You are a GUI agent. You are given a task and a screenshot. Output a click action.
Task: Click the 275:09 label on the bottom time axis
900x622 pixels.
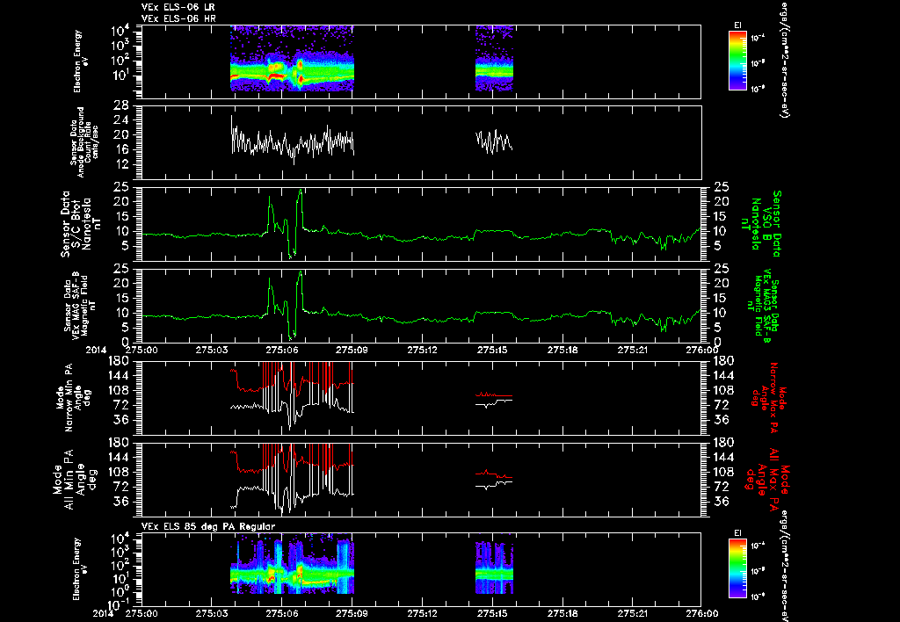[352, 613]
